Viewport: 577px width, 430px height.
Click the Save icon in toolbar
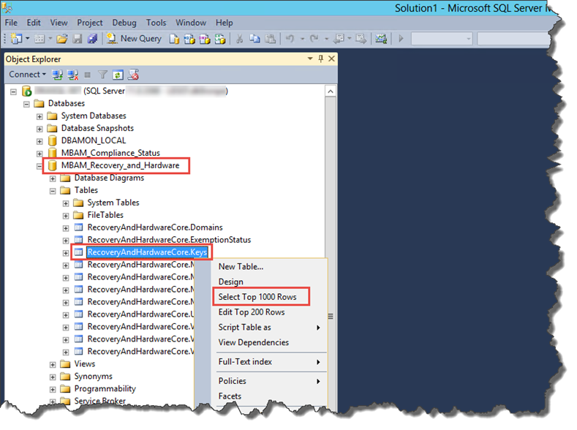[78, 38]
